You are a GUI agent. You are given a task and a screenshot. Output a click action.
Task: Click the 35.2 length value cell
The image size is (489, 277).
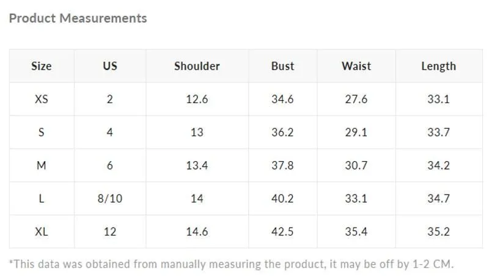pos(439,232)
